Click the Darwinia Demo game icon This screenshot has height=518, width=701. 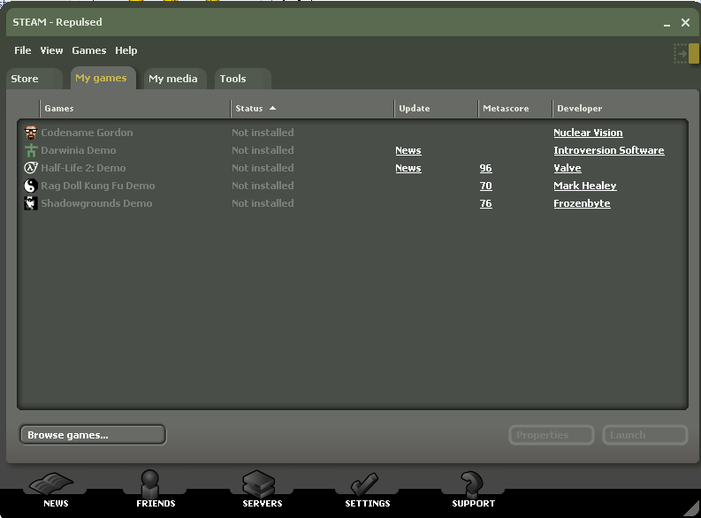[31, 150]
